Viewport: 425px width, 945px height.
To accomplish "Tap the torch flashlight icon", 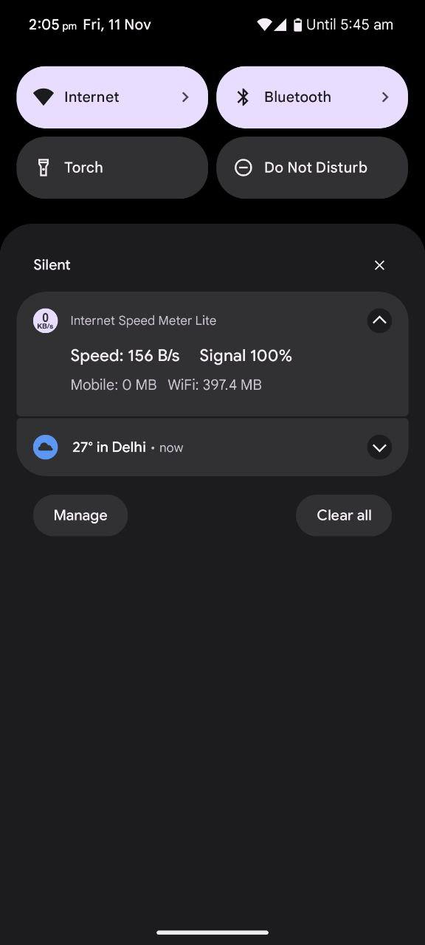I will 44,168.
